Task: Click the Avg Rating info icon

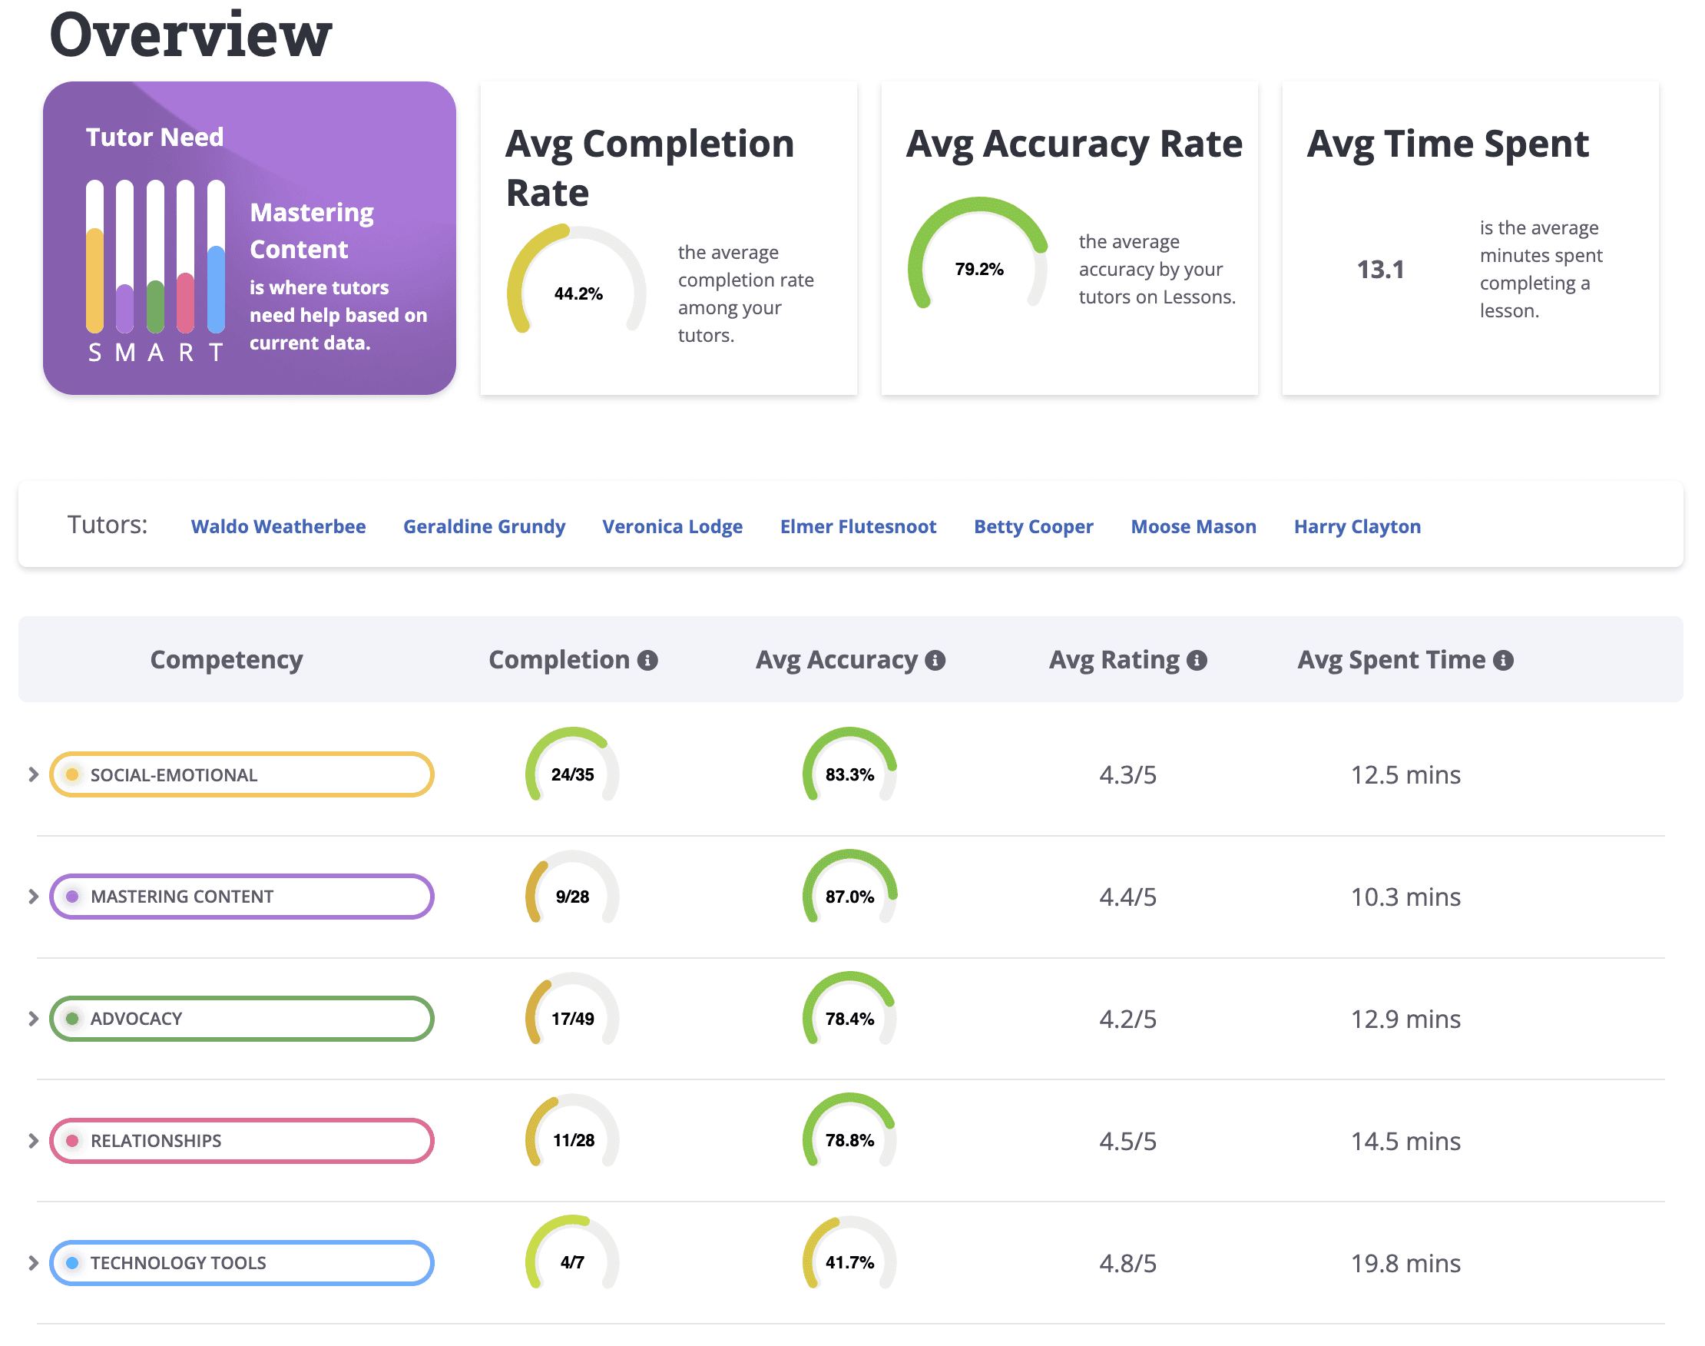Action: pos(1197,661)
